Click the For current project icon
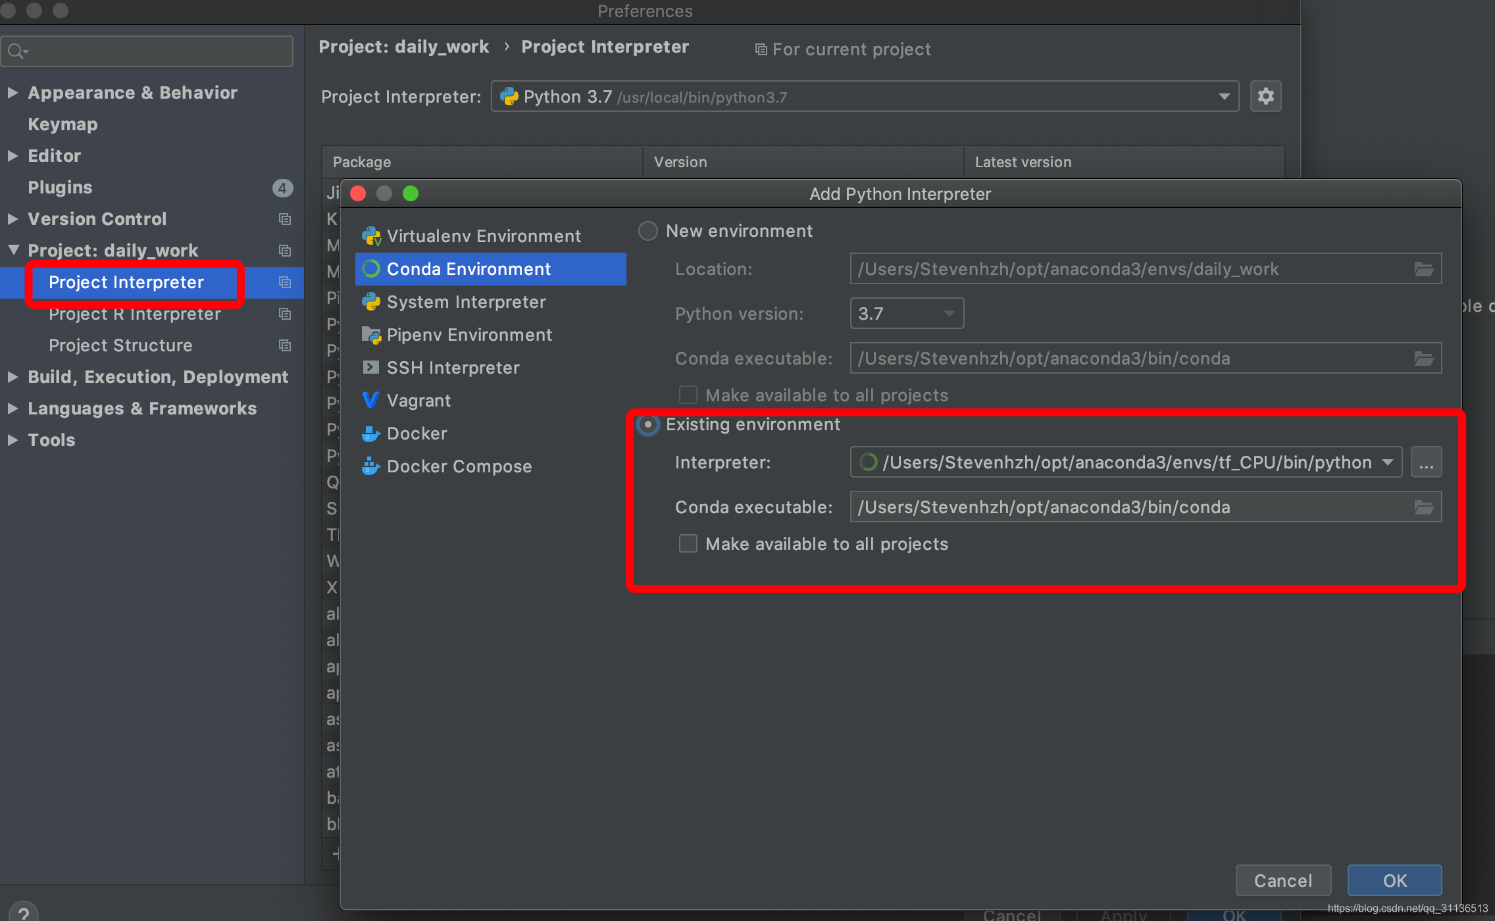Screen dimensions: 1495x921 pos(761,50)
